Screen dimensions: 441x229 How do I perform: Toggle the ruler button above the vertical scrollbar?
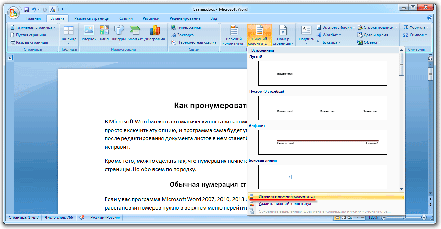(430, 58)
